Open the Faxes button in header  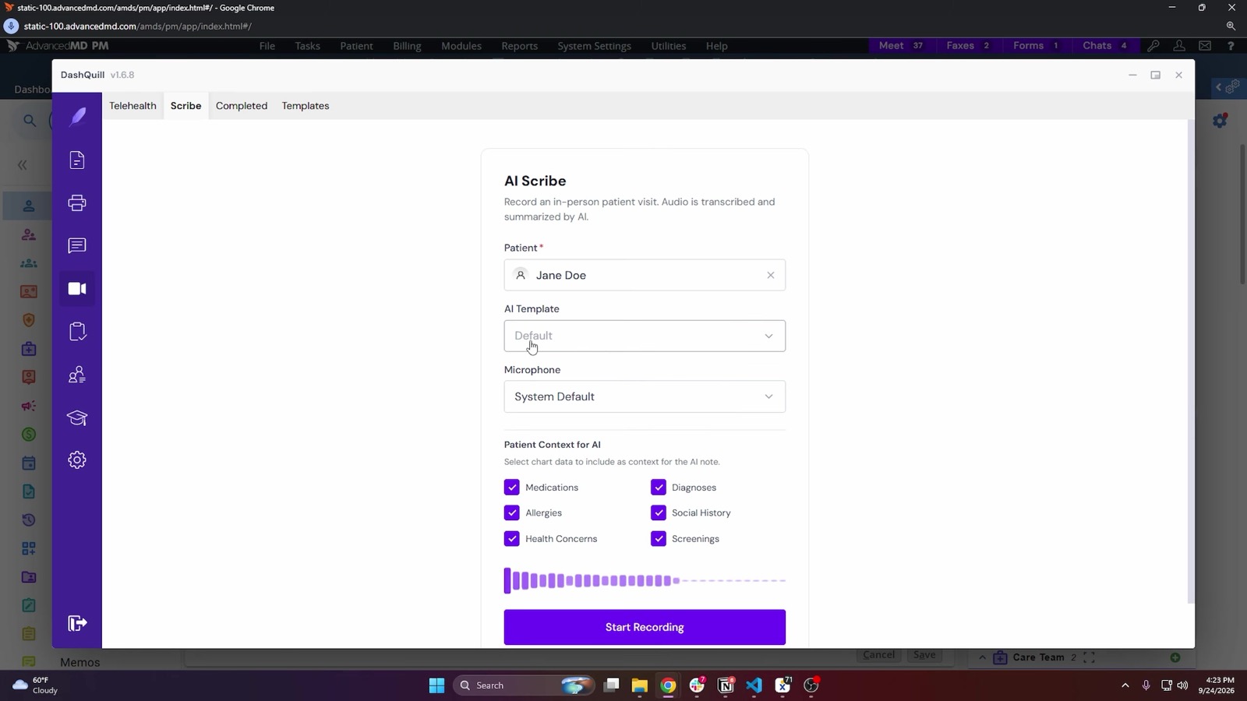[968, 46]
